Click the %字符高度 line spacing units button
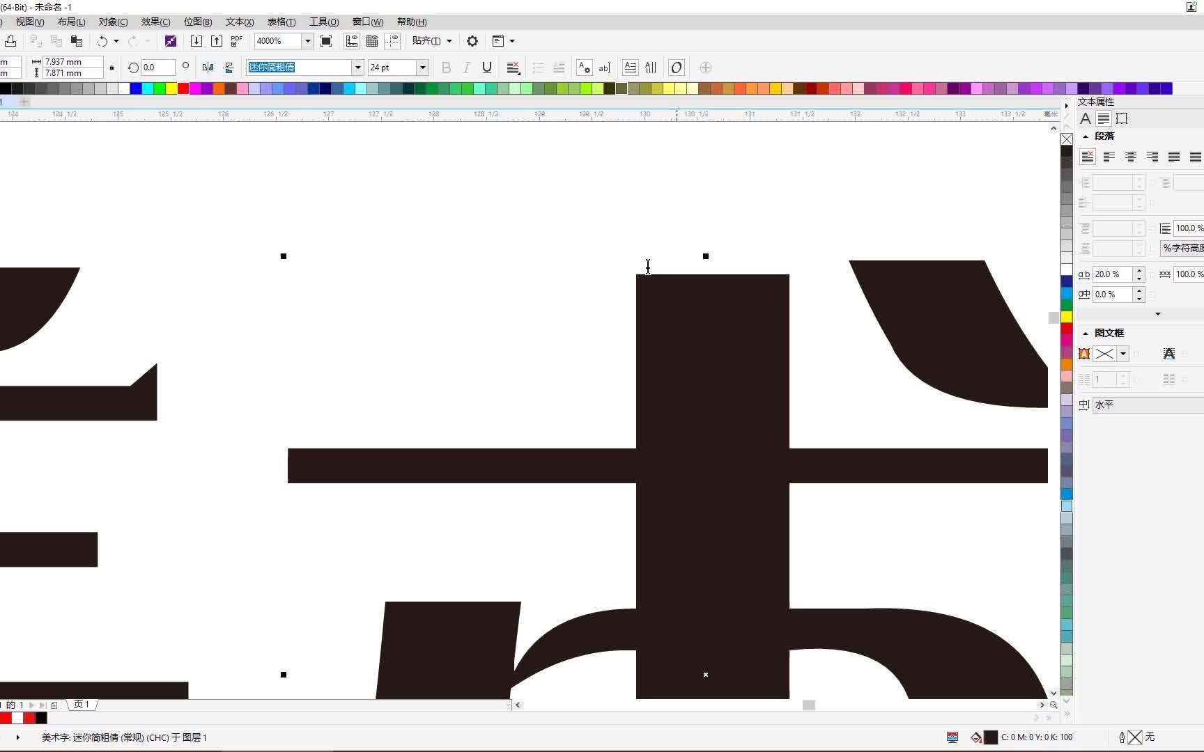Screen dimensions: 1204x752 [x=1182, y=248]
